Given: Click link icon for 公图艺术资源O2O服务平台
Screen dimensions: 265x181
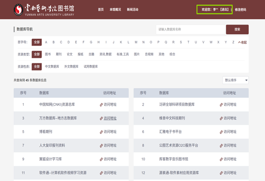Looking at the screenshot, I should [221, 146].
